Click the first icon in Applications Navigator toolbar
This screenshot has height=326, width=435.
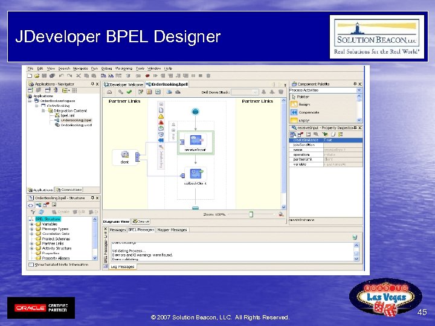31,90
